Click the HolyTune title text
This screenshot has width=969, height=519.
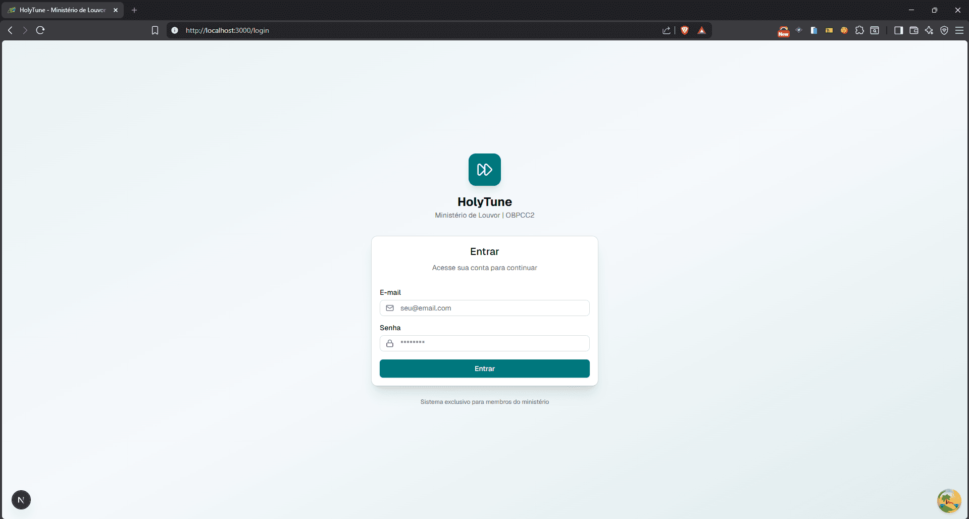pos(485,202)
